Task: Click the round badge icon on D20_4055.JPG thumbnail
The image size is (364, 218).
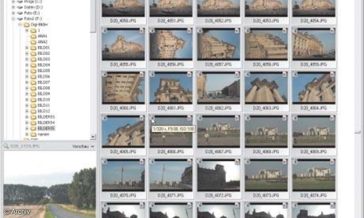Action: [104, 31]
